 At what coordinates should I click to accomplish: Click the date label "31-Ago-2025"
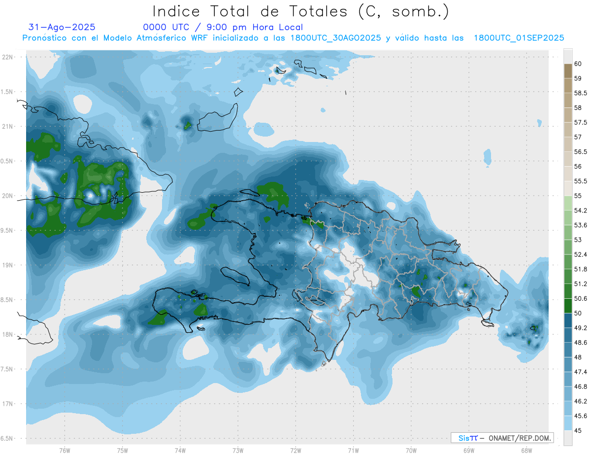tap(62, 27)
